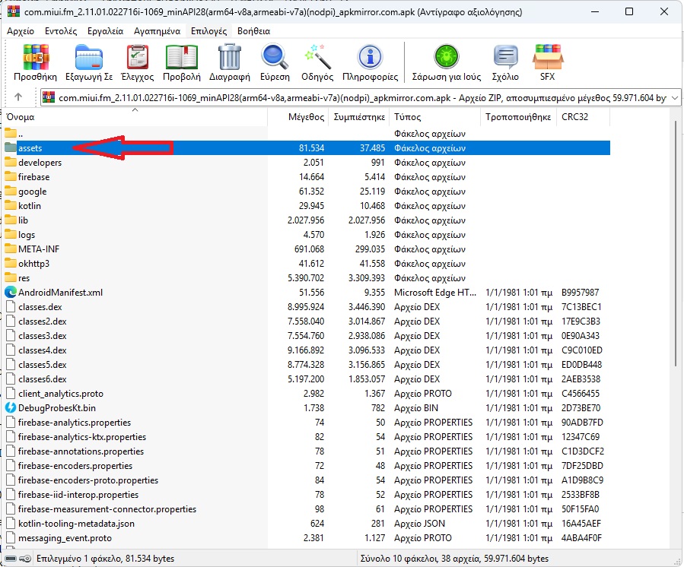Select the META-INF folder
This screenshot has height=567, width=684.
[38, 249]
